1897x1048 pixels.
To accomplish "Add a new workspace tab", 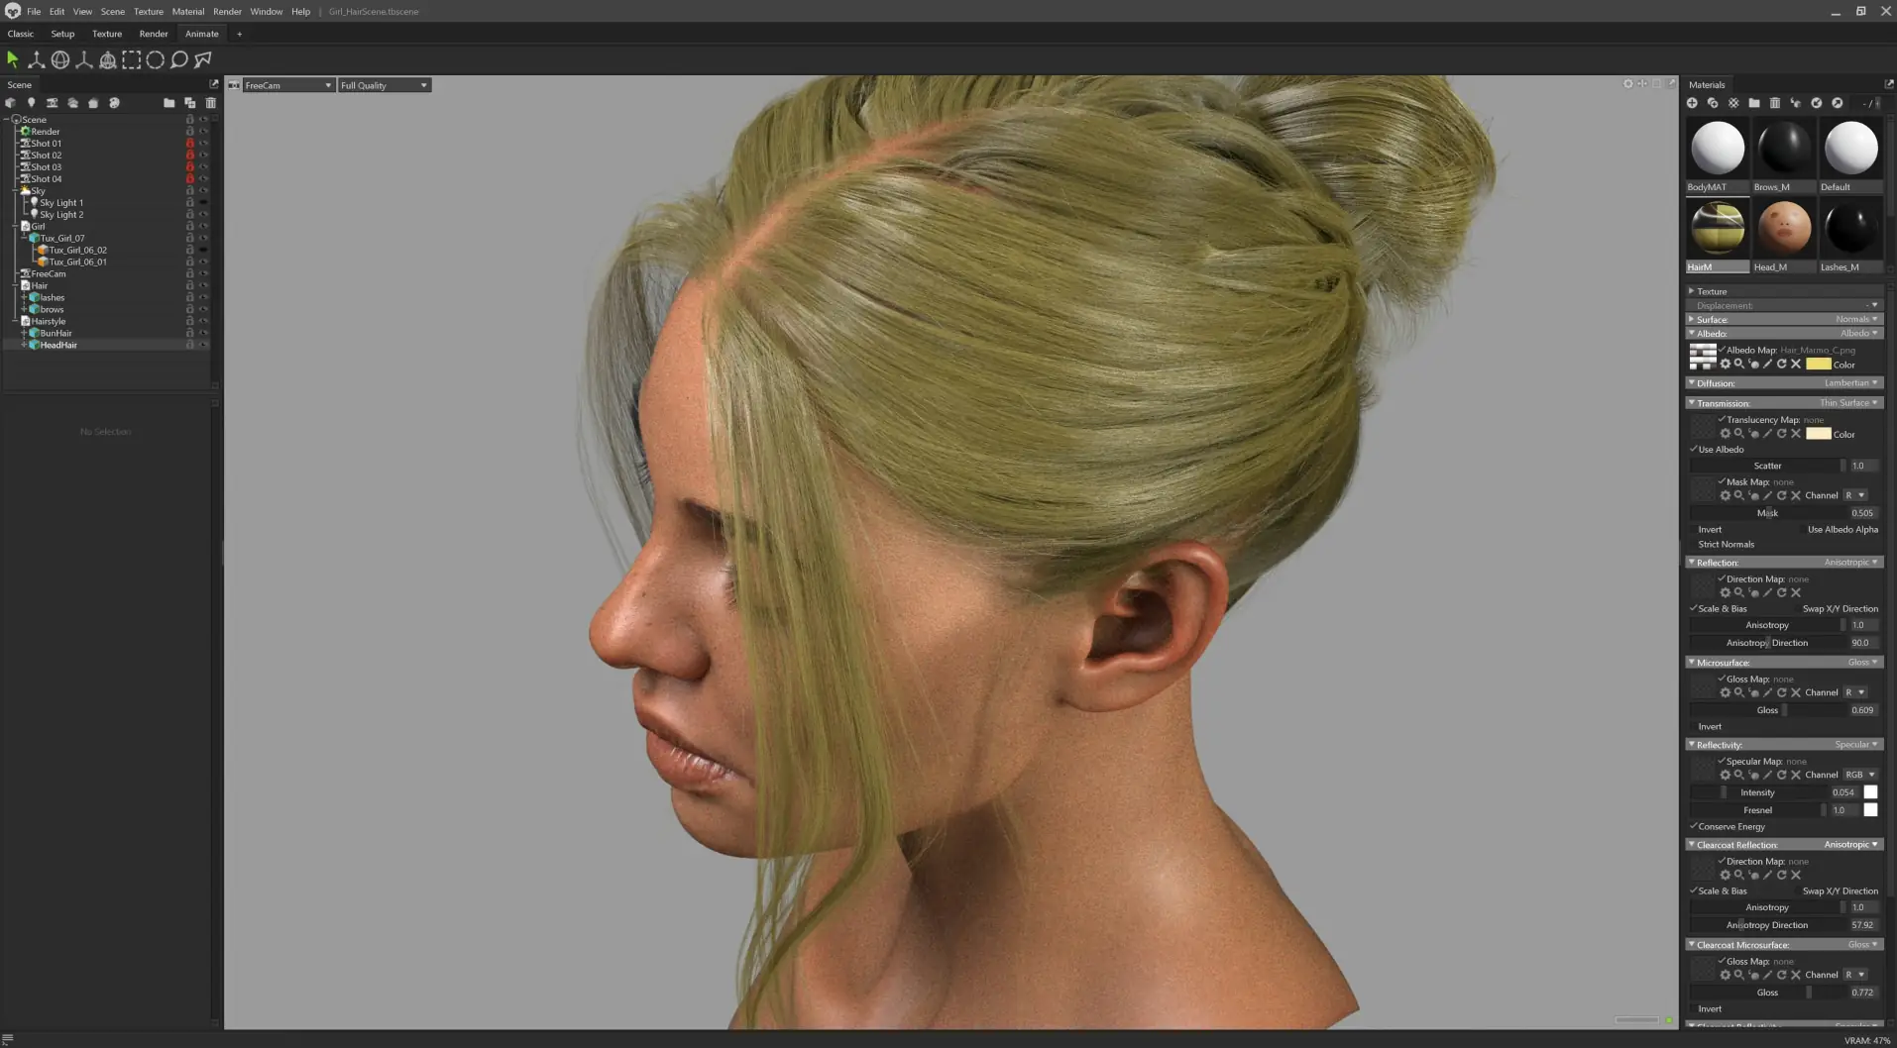I will coord(239,34).
